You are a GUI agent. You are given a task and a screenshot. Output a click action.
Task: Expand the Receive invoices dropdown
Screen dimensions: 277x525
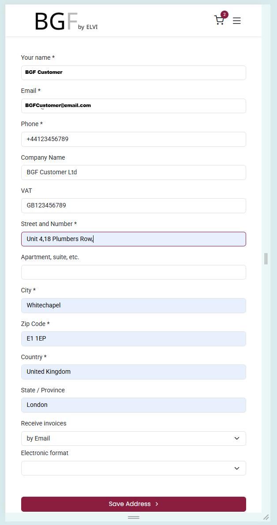click(x=133, y=438)
